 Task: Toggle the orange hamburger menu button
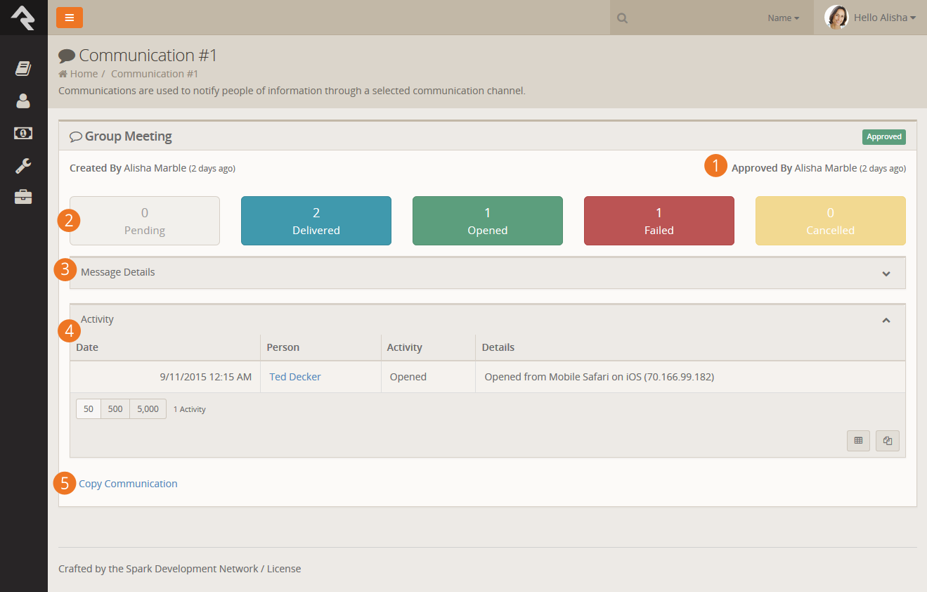[x=70, y=18]
